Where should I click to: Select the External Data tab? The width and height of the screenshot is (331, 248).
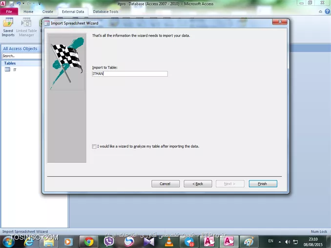coord(73,12)
